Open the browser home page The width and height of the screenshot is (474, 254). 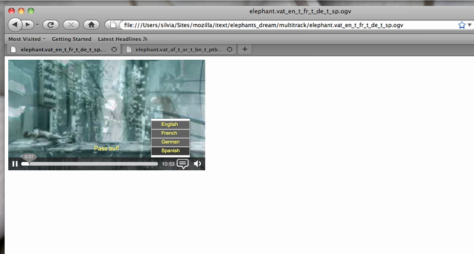click(x=91, y=24)
